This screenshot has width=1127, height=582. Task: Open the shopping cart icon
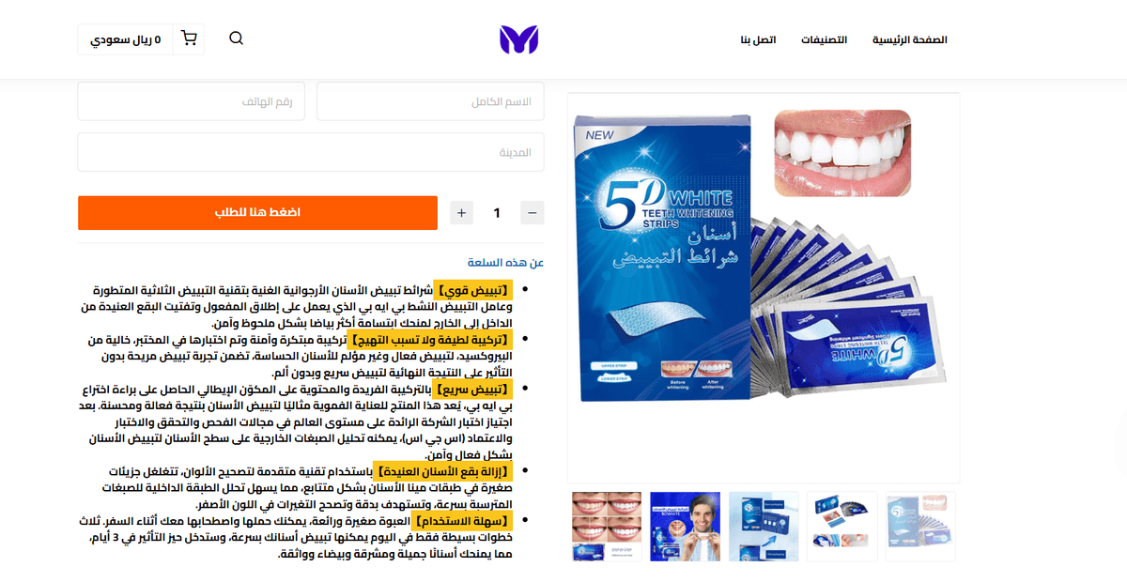pos(189,39)
